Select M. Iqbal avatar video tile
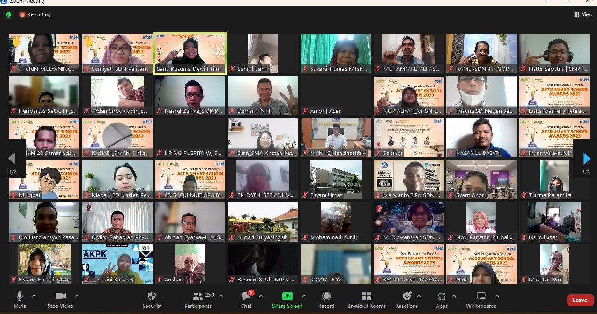This screenshot has width=597, height=314. (44, 180)
